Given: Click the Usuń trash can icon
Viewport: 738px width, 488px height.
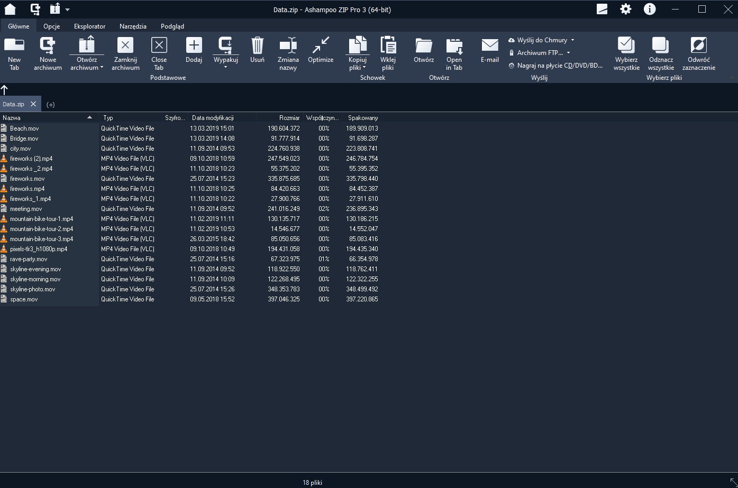Looking at the screenshot, I should [x=257, y=46].
